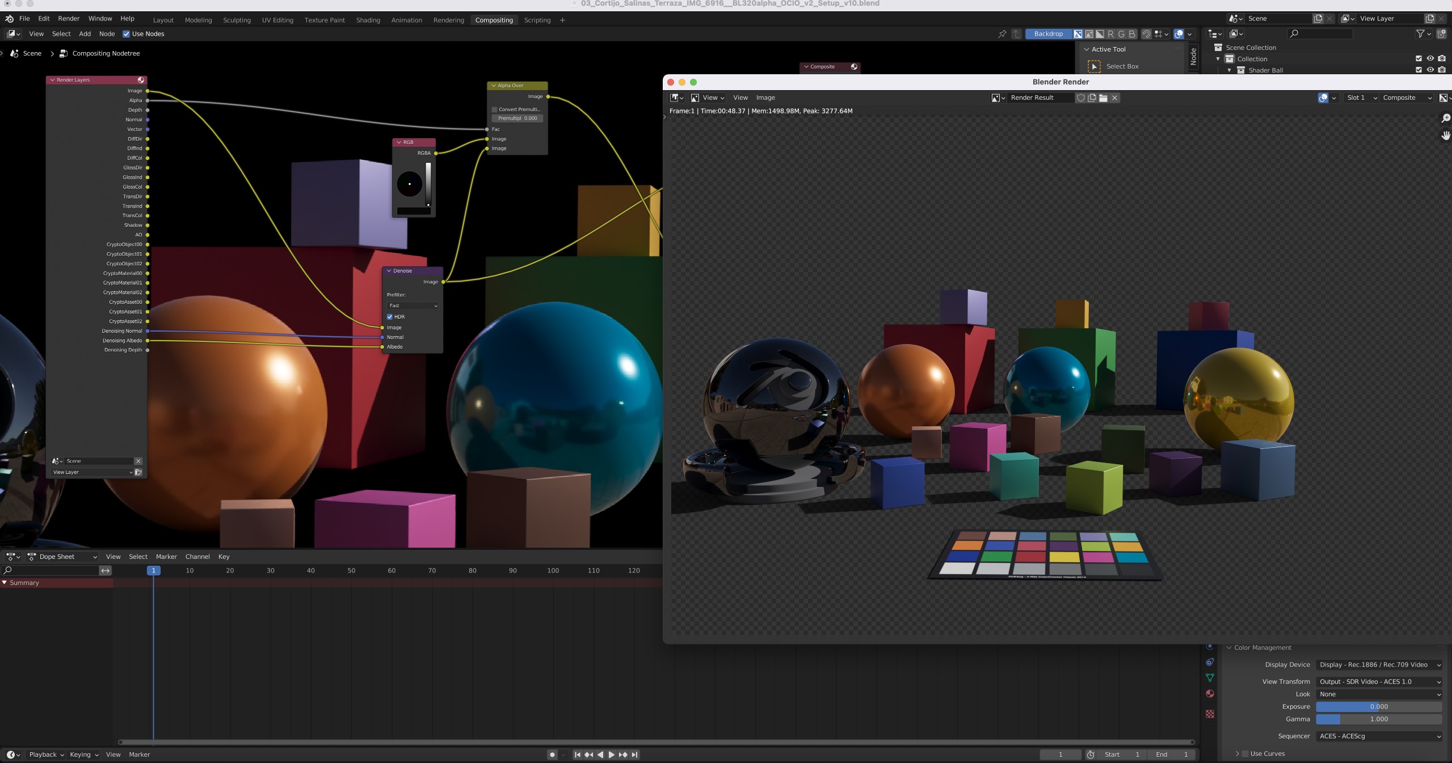Collapse the Color Management panel
The height and width of the screenshot is (763, 1452).
pos(1229,648)
